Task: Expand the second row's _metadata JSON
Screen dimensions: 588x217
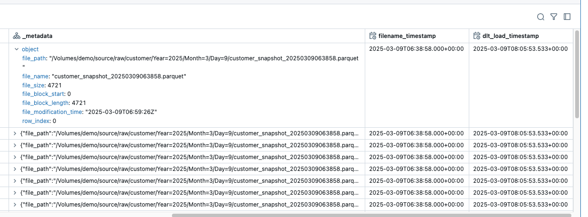Action: 15,133
